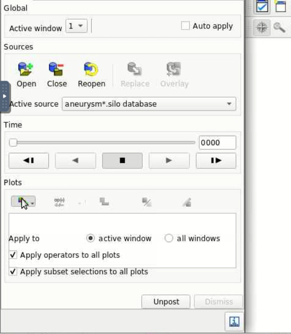Select the all windows radio option

tap(169, 238)
